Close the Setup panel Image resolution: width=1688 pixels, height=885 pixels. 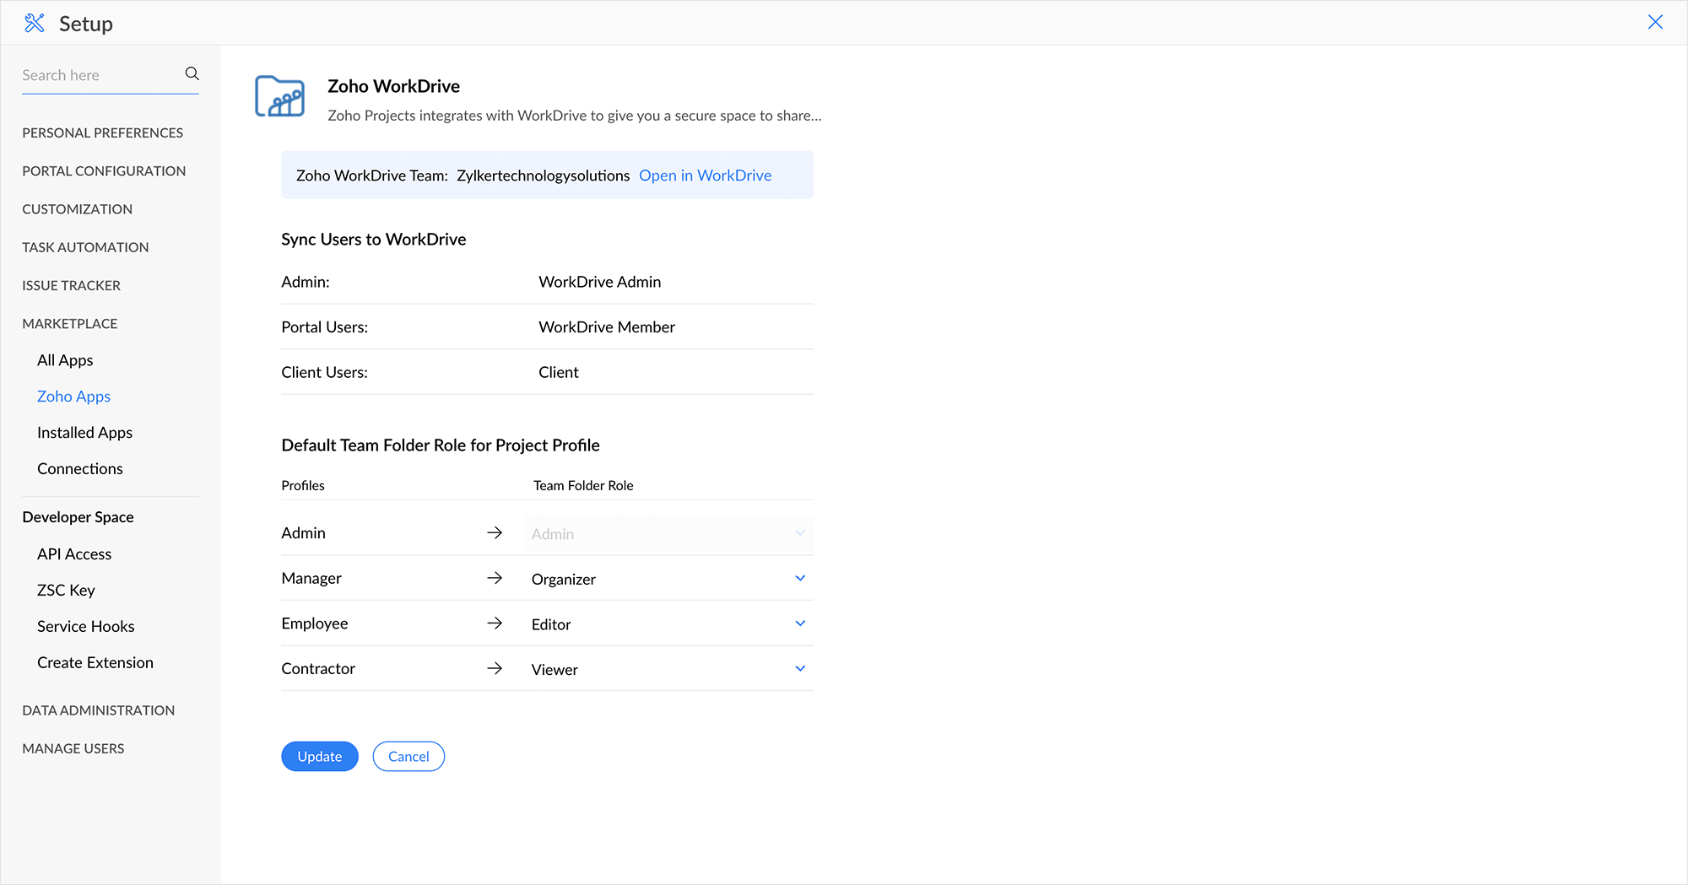[x=1655, y=23]
